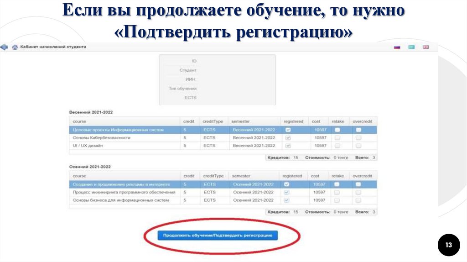This screenshot has width=467, height=262.
Task: Toggle overcredit checkbox for Основы бизнеса для информационных систем
Action: tap(358, 200)
